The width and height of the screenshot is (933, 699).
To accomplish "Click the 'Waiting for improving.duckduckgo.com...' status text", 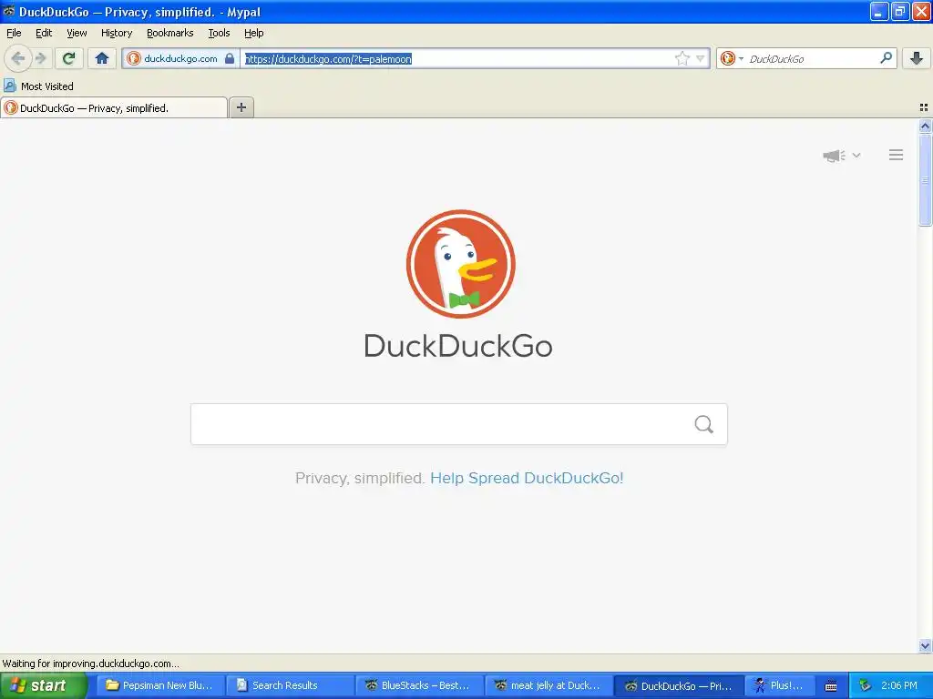I will point(90,664).
